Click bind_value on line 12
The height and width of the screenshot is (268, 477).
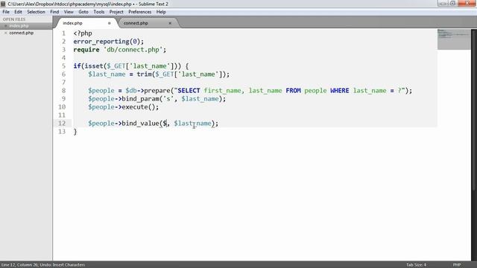[140, 124]
